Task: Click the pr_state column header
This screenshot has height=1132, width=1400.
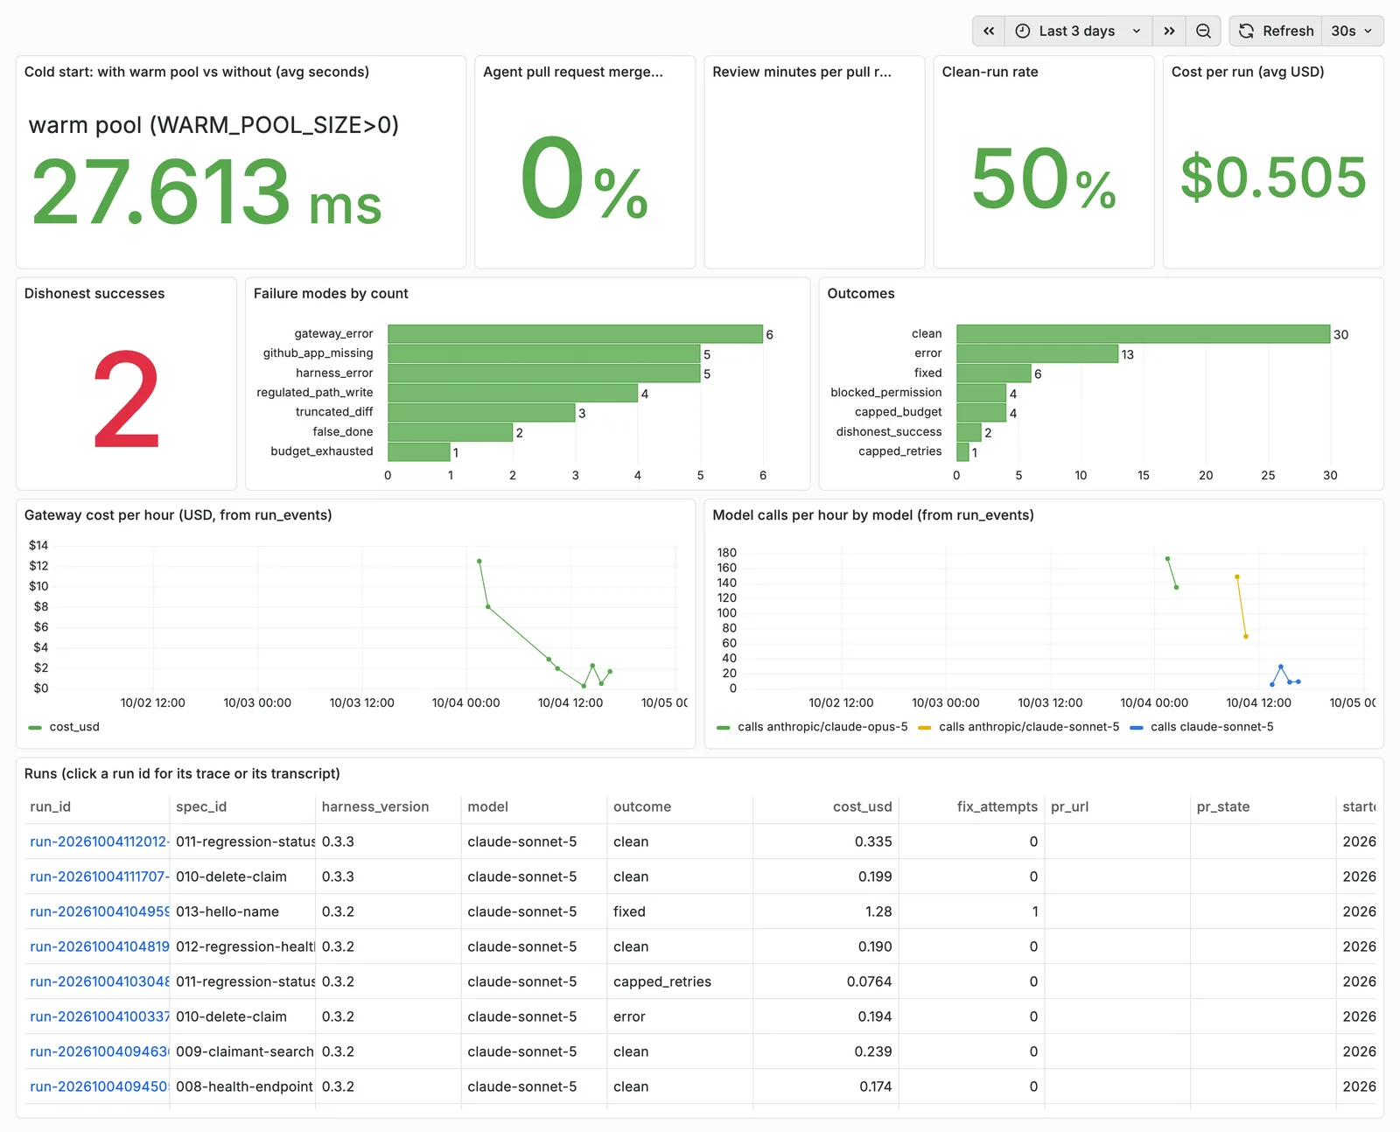Action: (x=1223, y=807)
